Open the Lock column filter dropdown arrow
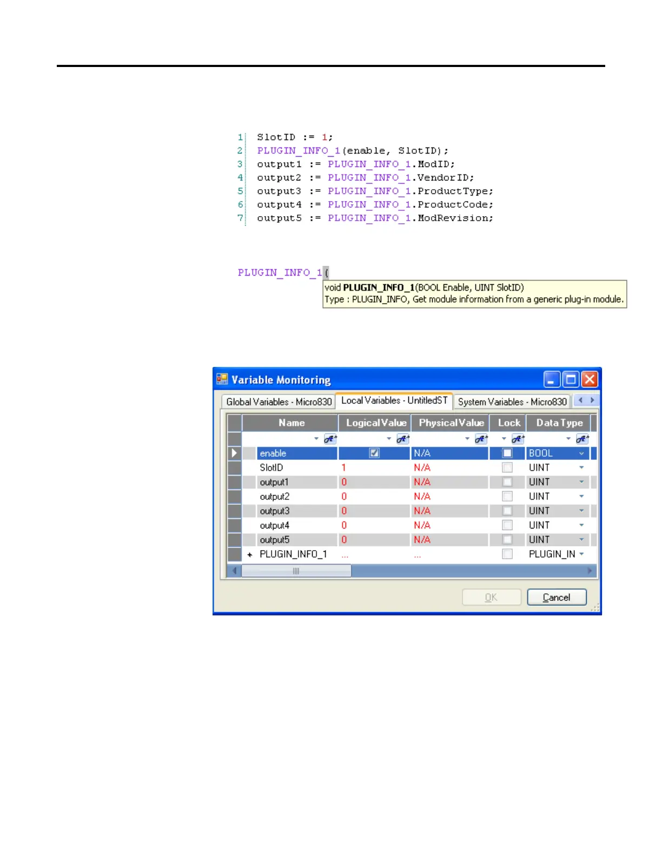 coord(504,439)
